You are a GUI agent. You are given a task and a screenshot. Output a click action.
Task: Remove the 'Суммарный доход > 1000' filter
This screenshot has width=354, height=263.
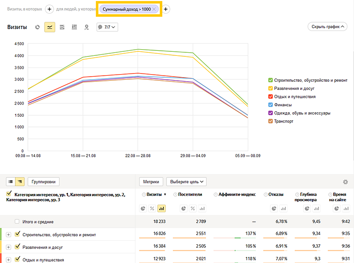(155, 10)
